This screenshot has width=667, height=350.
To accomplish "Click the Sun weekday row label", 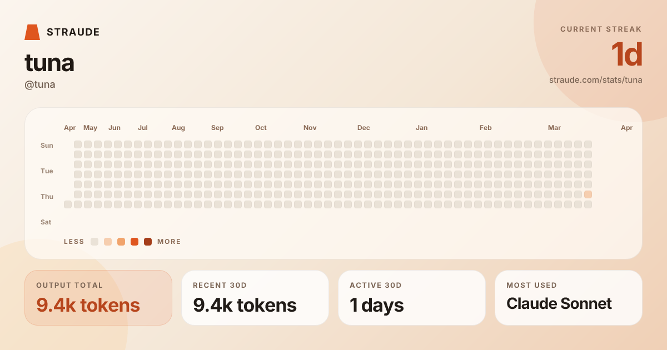I will click(x=47, y=146).
